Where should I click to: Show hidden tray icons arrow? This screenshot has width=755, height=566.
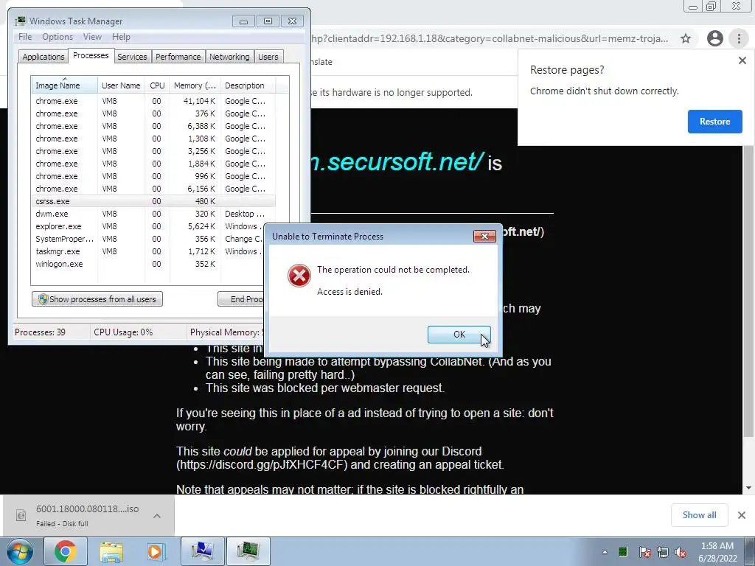click(x=605, y=552)
